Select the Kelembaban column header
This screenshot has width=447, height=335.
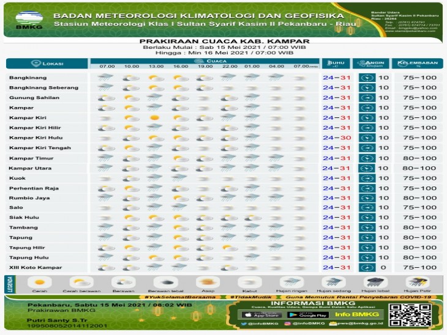point(417,64)
